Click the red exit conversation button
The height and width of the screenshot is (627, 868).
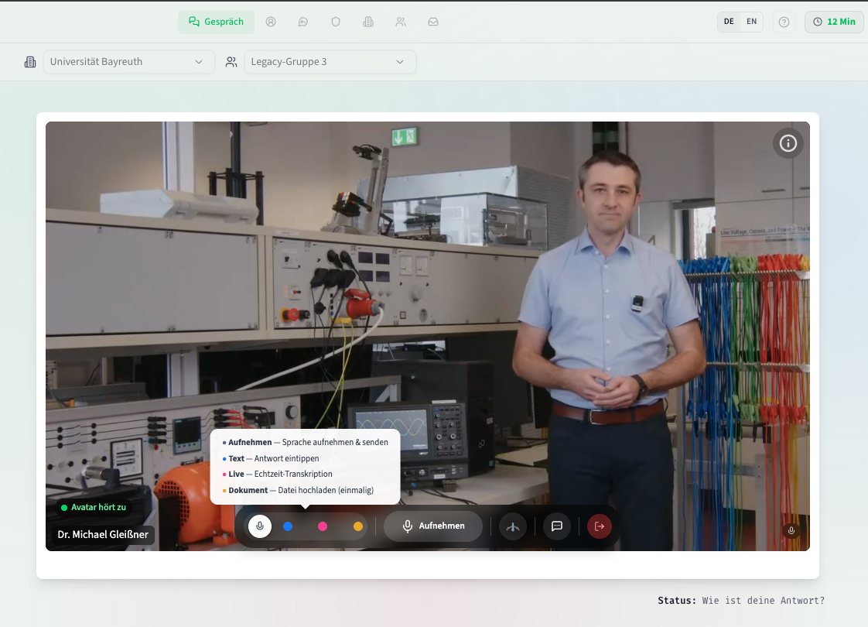click(600, 526)
